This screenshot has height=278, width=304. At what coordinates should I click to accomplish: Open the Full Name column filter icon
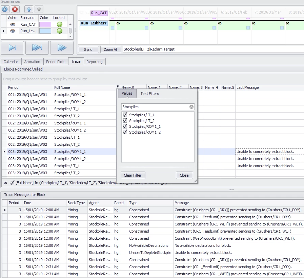click(117, 87)
